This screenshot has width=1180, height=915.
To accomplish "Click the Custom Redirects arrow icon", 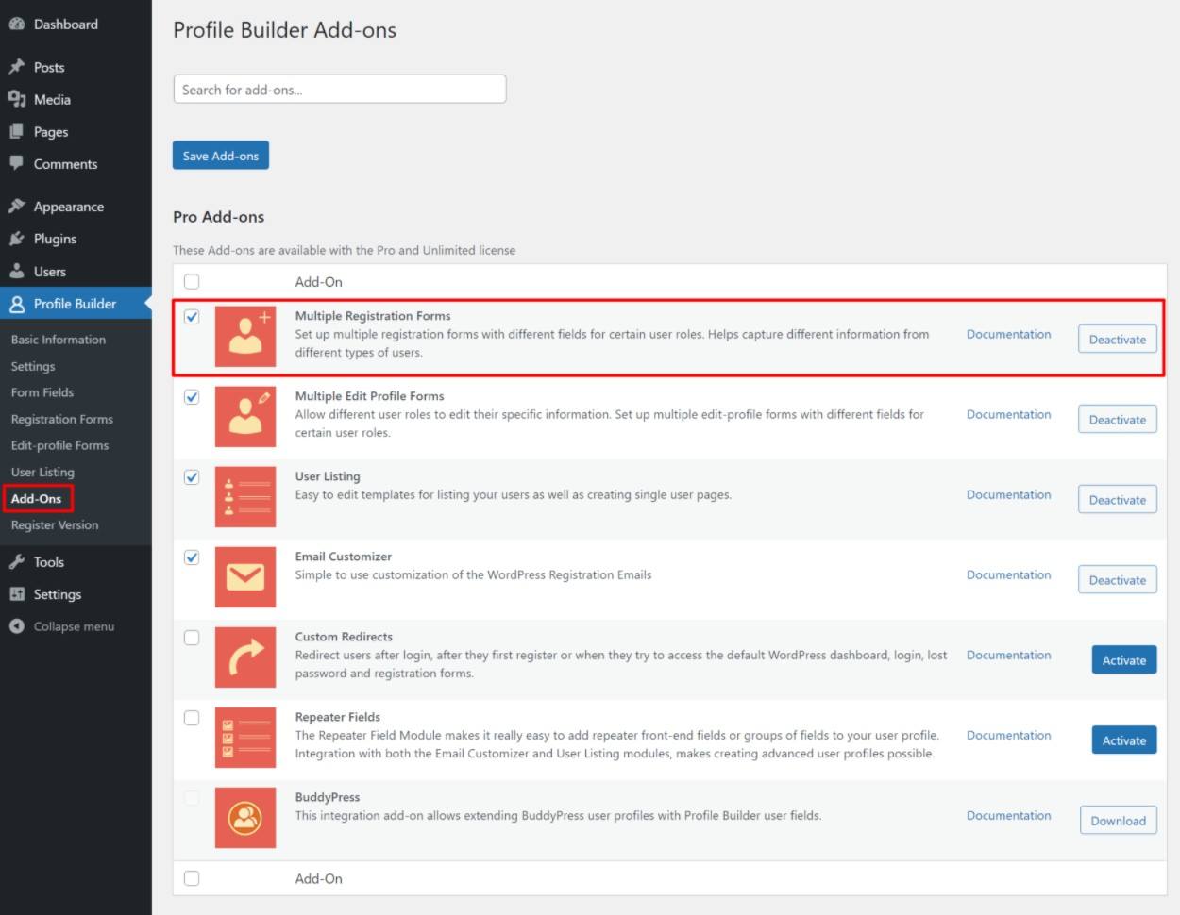I will pyautogui.click(x=244, y=657).
